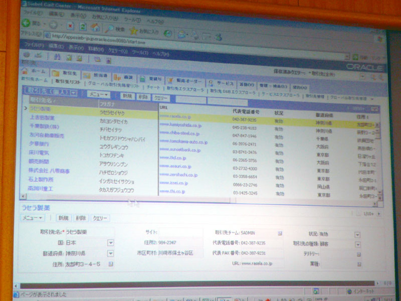Viewport: 401px width, 301px height.
Task: Open the 業種 field pick icon
Action: (x=359, y=264)
